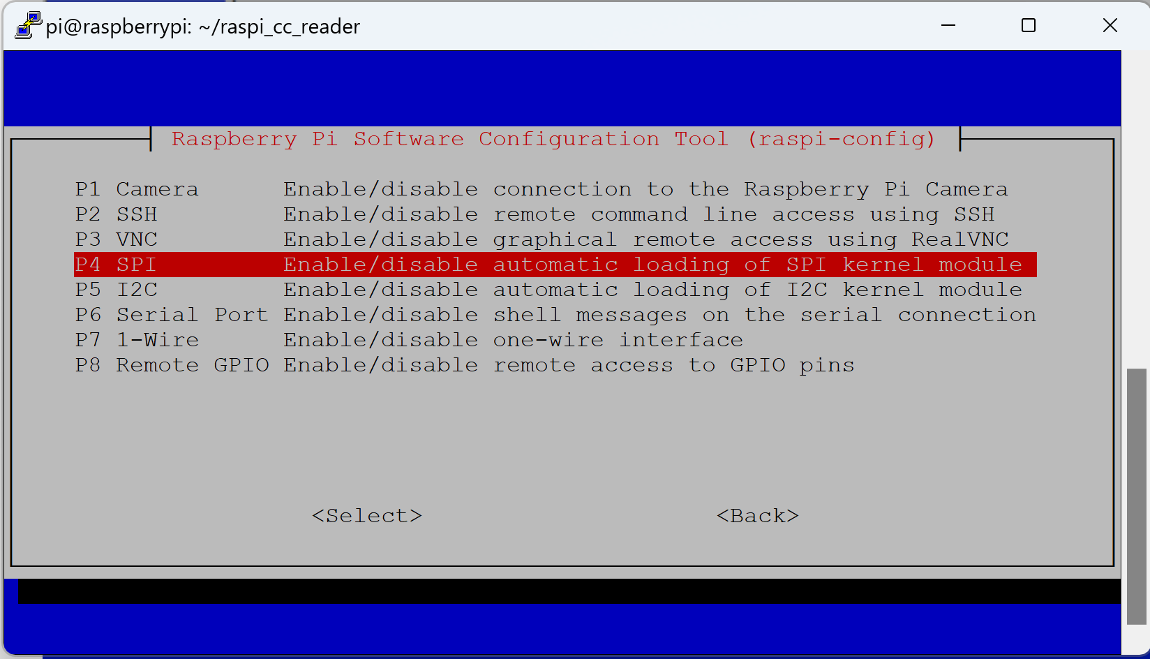Maximize the PuTTY terminal window
The width and height of the screenshot is (1150, 659).
tap(1029, 26)
